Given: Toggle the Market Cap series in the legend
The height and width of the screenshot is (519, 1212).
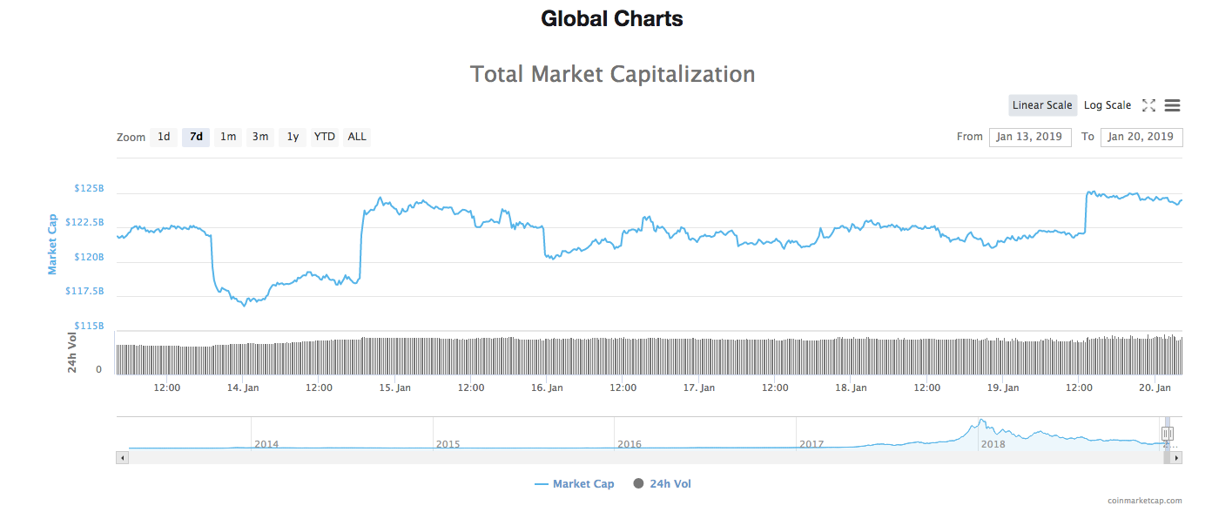Looking at the screenshot, I should point(574,483).
